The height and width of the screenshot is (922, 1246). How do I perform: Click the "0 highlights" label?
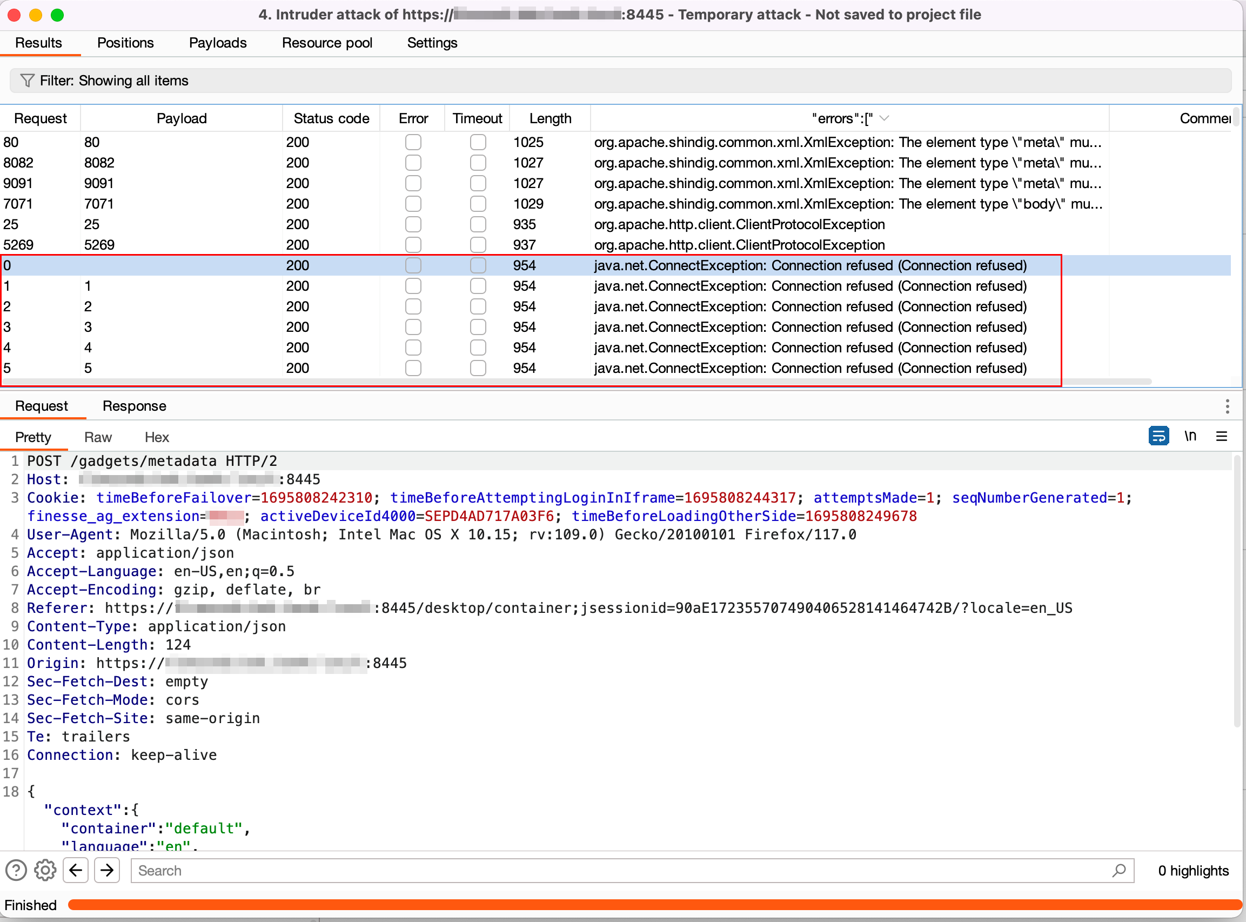coord(1194,871)
